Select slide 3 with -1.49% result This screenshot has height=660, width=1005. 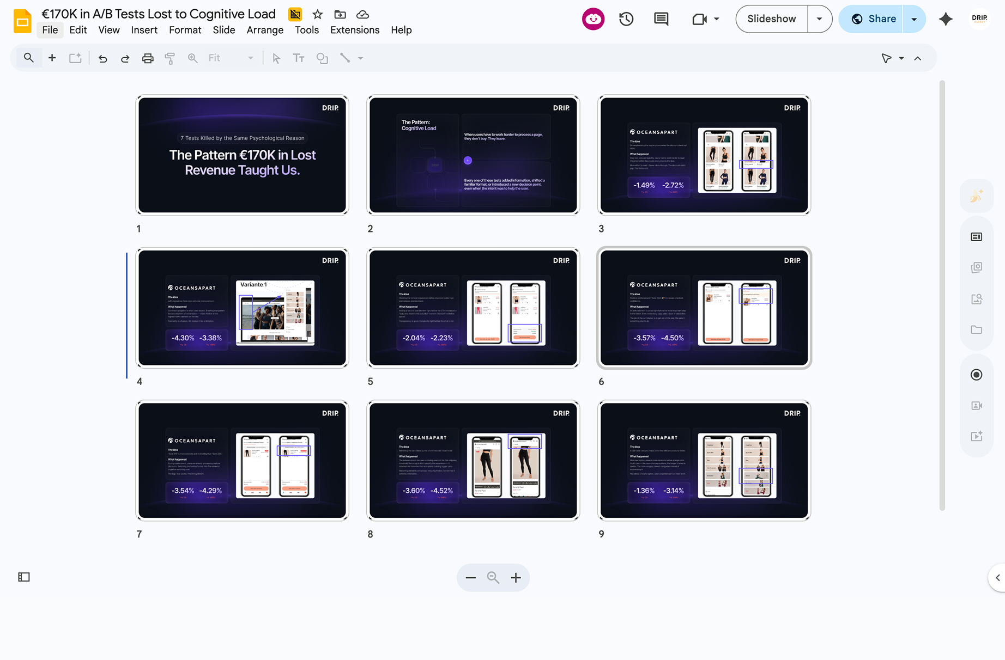(x=704, y=155)
